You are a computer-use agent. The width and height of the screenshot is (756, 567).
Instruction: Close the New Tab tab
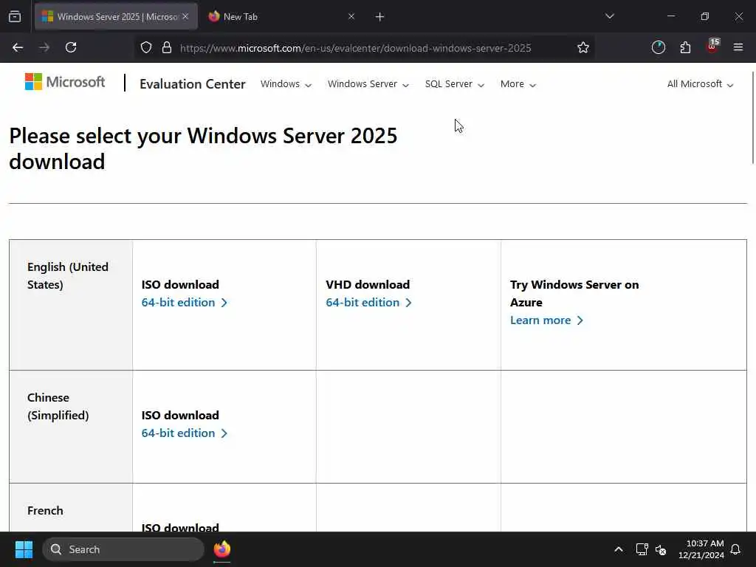click(351, 16)
